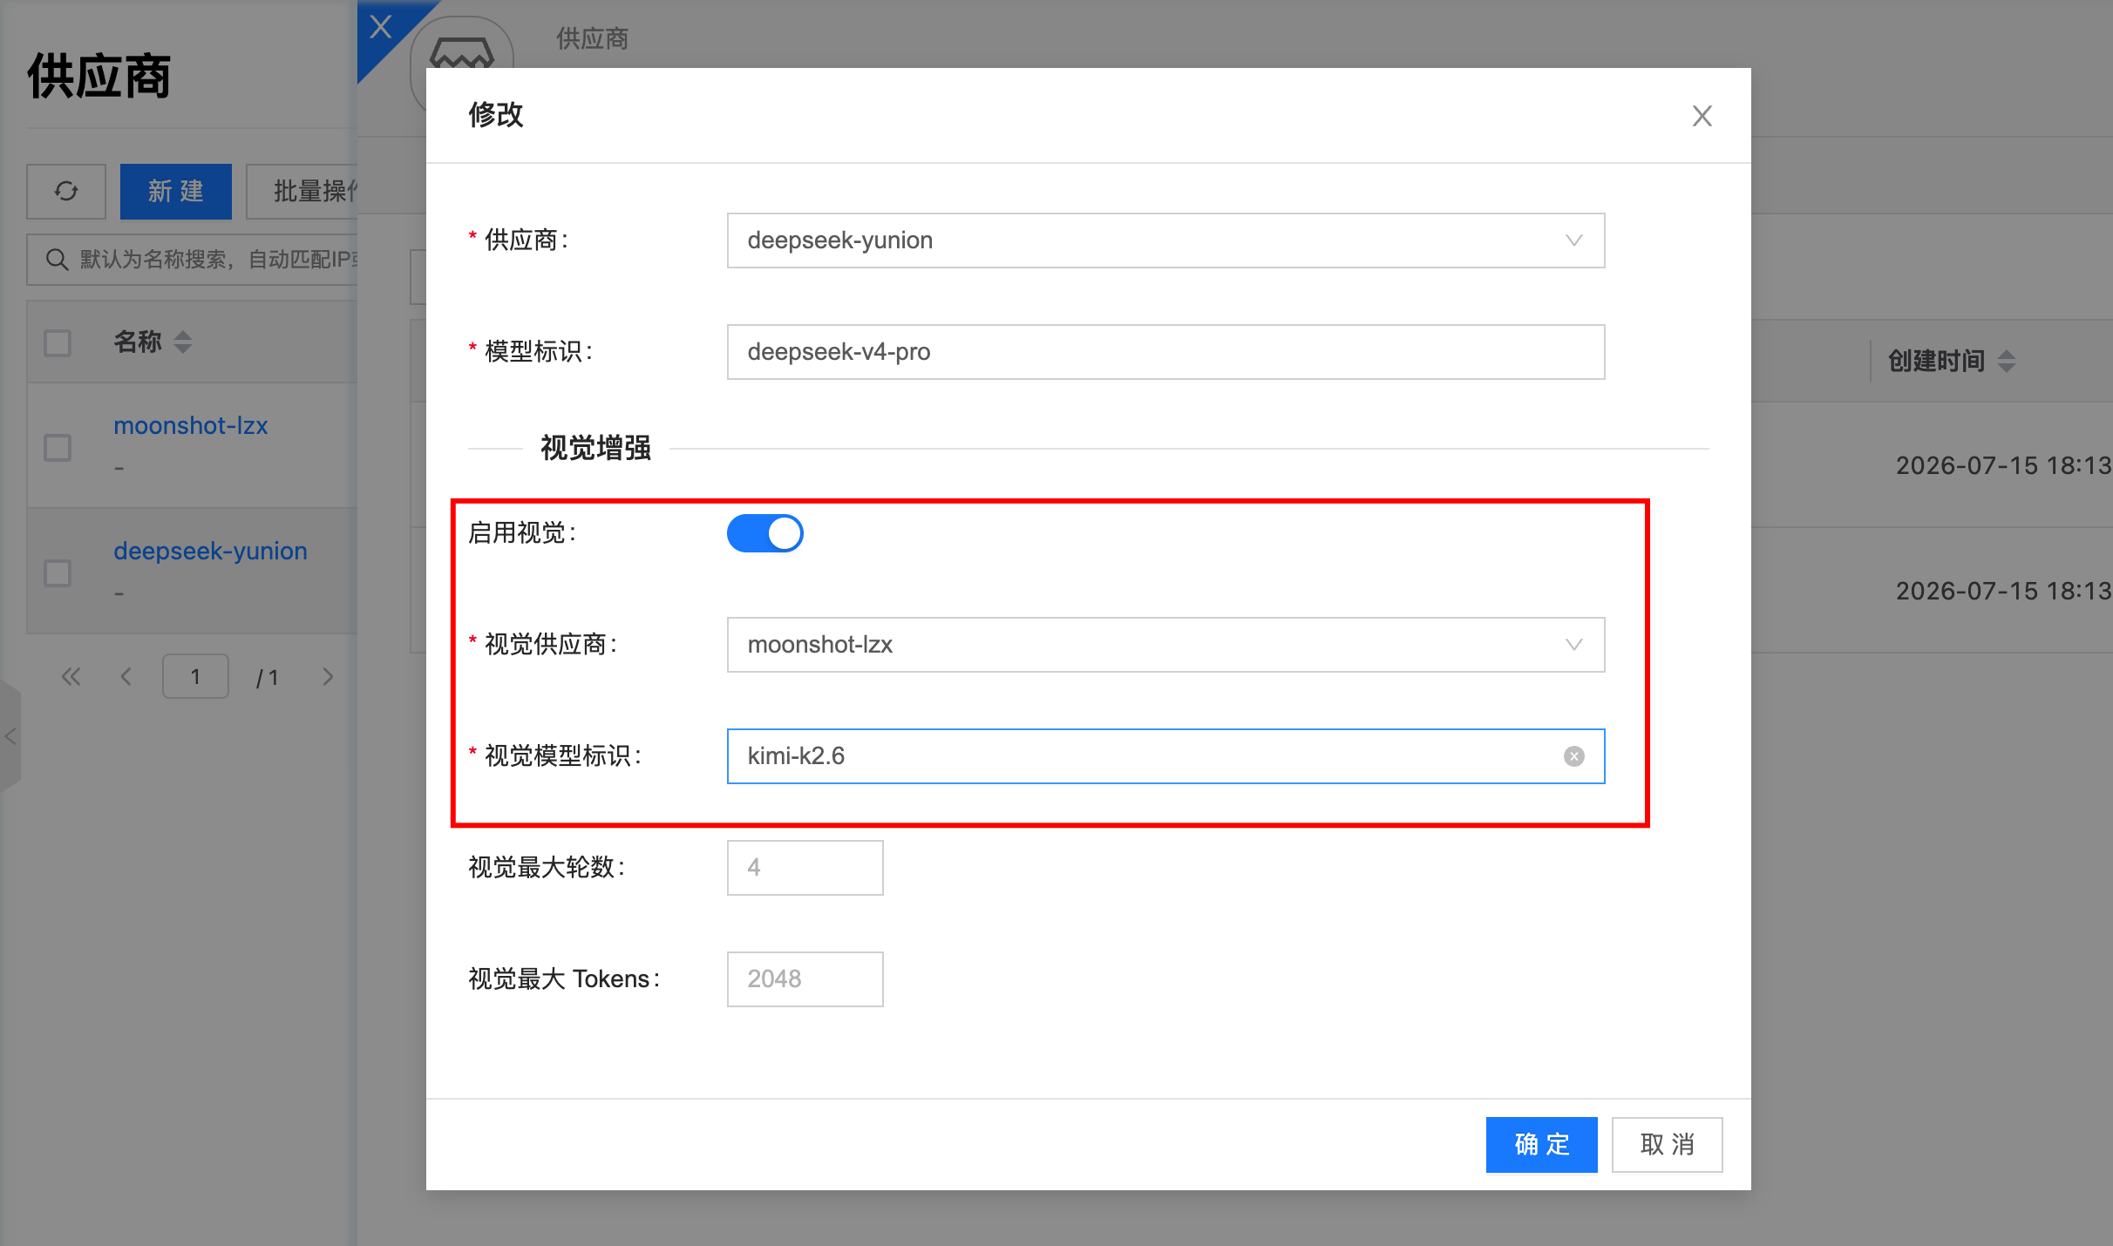Check the deepseek-yunion row checkbox
This screenshot has height=1246, width=2113.
coord(58,573)
